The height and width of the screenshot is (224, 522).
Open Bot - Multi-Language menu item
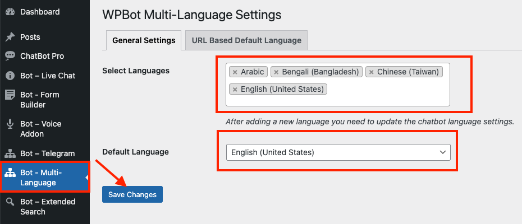(x=45, y=178)
